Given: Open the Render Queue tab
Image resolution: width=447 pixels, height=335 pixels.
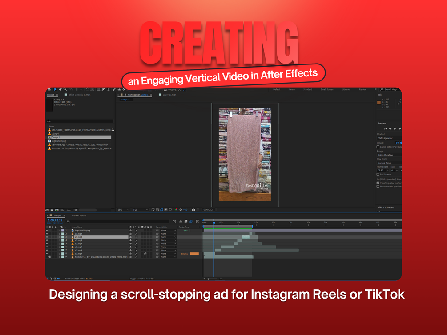Looking at the screenshot, I should click(x=79, y=215).
